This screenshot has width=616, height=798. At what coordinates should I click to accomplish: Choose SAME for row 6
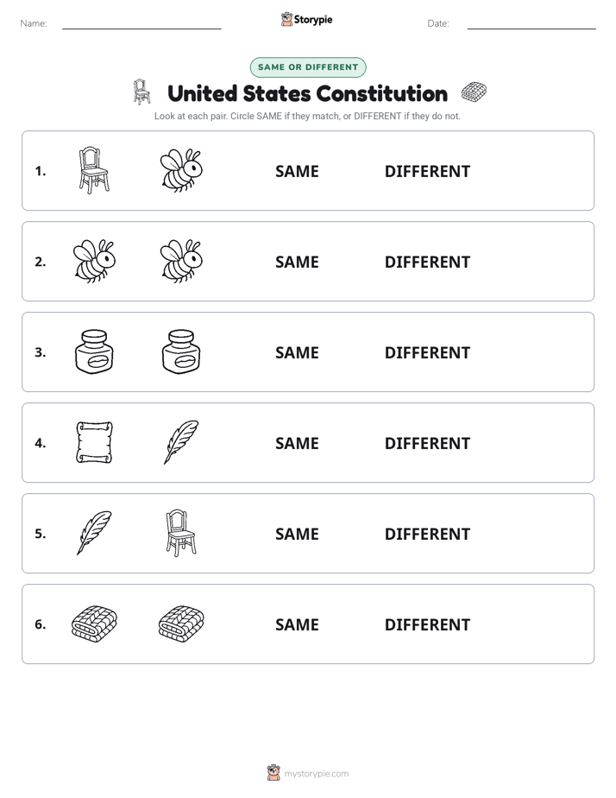point(297,624)
